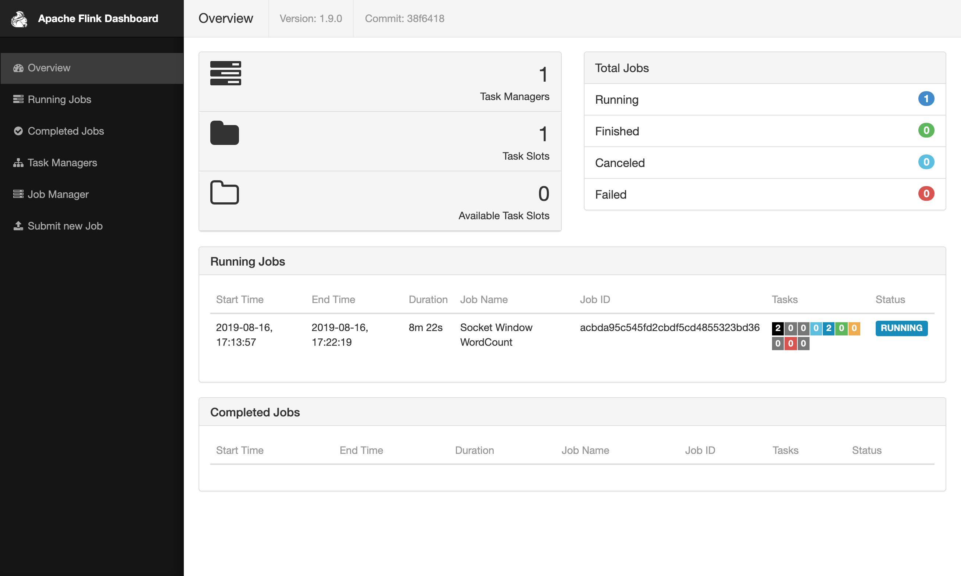
Task: Click the green task badge showing 0
Action: [x=841, y=328]
